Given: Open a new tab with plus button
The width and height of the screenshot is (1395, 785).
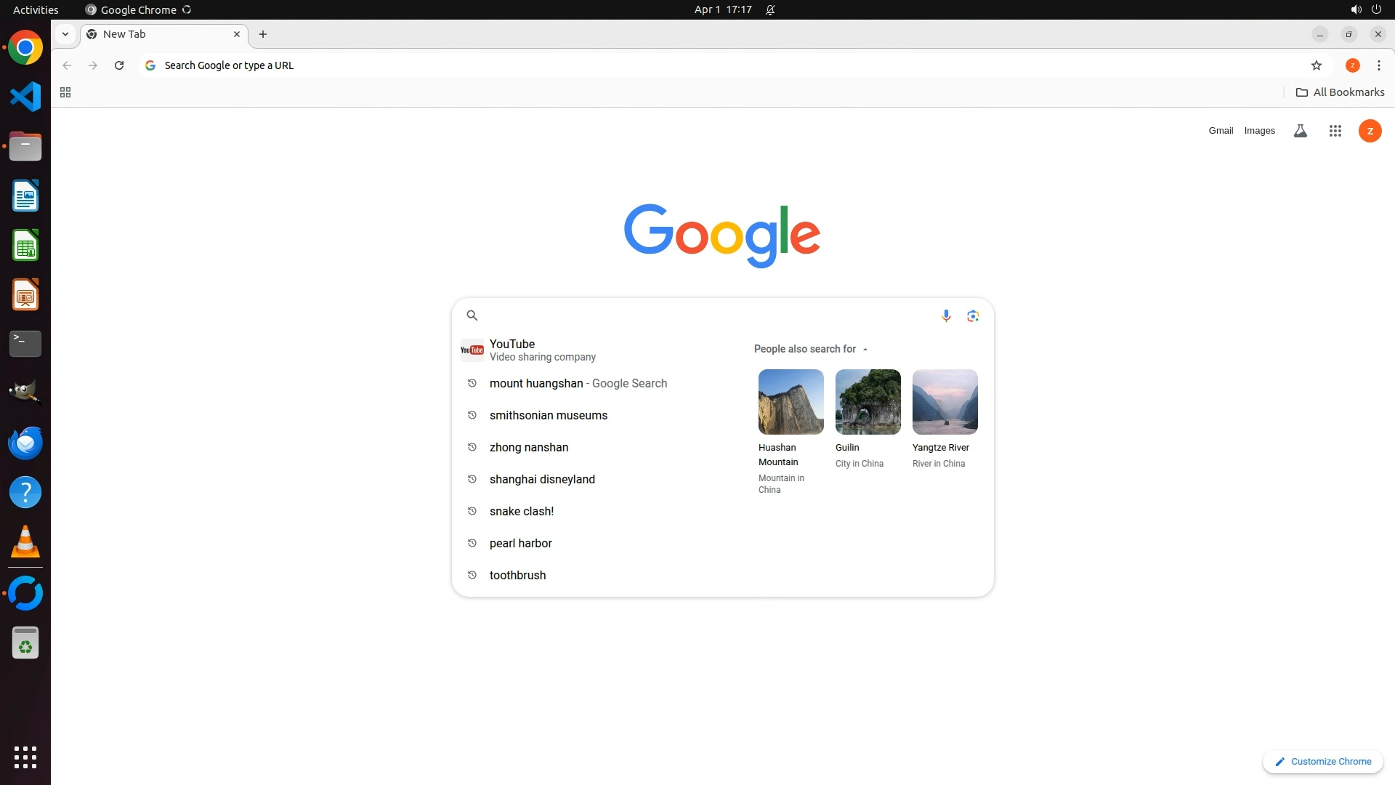Looking at the screenshot, I should point(263,34).
